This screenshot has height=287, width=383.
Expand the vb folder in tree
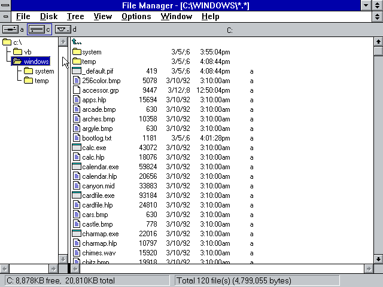(x=18, y=52)
